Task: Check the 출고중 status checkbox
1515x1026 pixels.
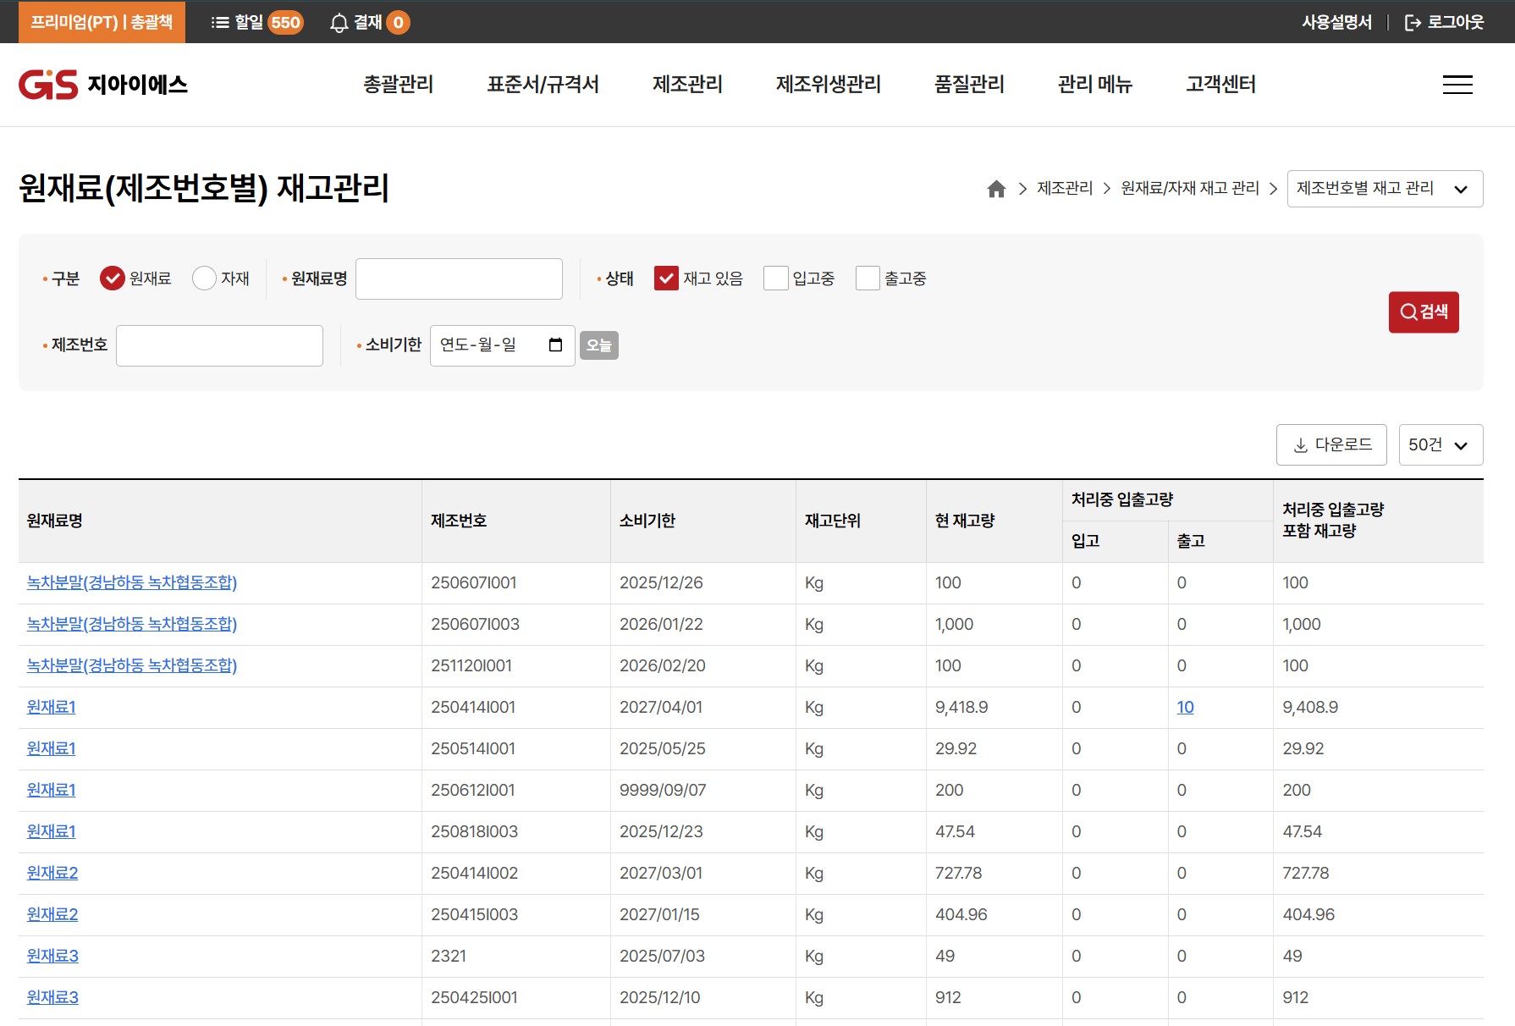Action: [x=868, y=279]
